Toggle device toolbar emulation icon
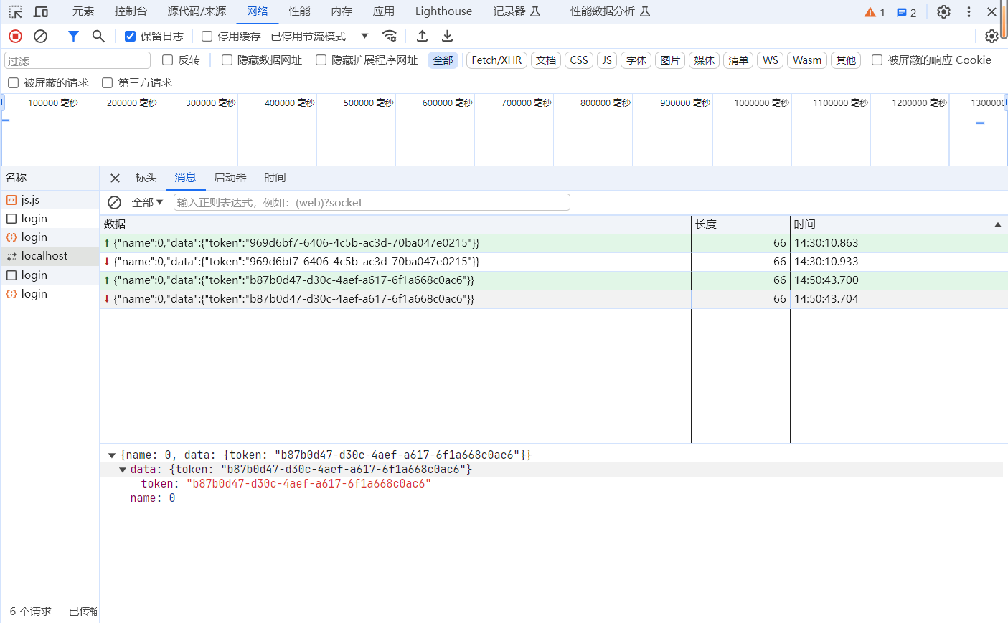This screenshot has height=623, width=1008. 41,11
